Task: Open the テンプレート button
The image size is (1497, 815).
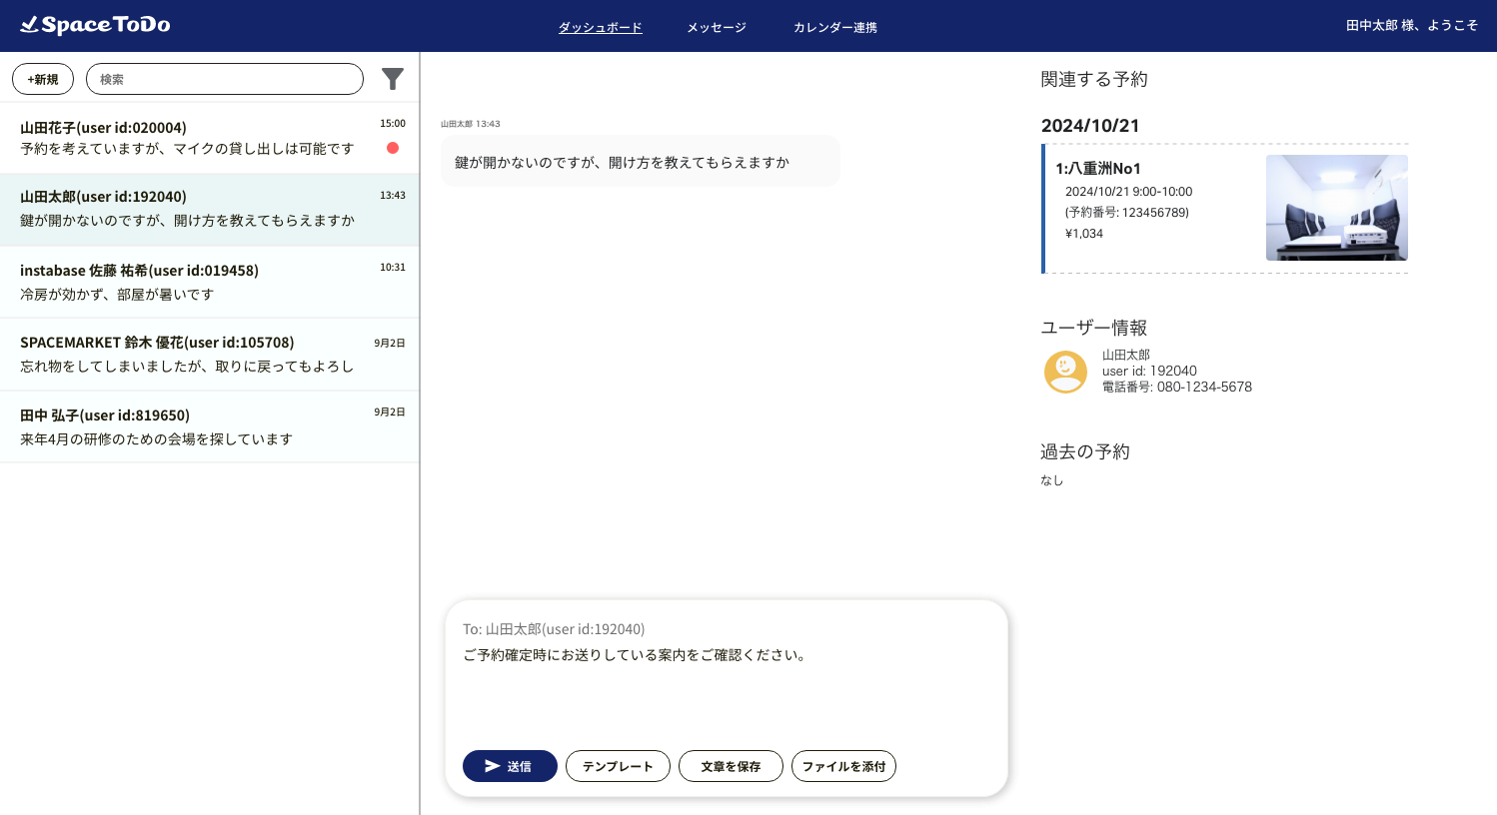Action: tap(618, 766)
